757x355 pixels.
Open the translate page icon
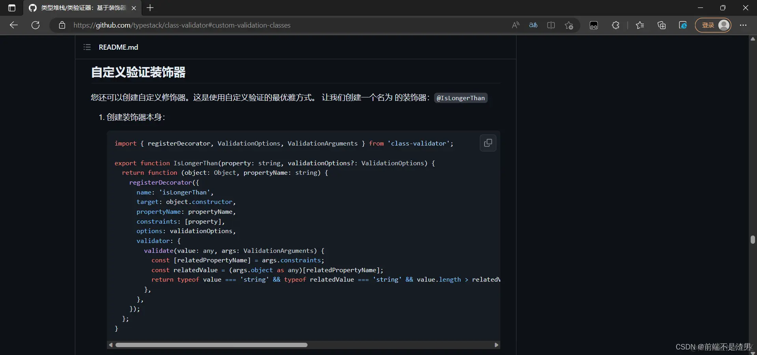coord(533,25)
